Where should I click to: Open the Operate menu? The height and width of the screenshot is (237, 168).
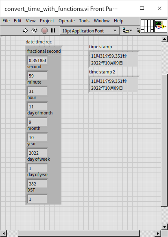click(x=66, y=21)
